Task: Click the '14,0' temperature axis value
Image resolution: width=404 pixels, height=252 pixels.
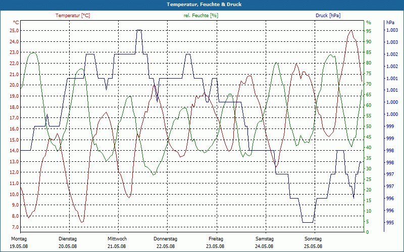Action: 14,150
